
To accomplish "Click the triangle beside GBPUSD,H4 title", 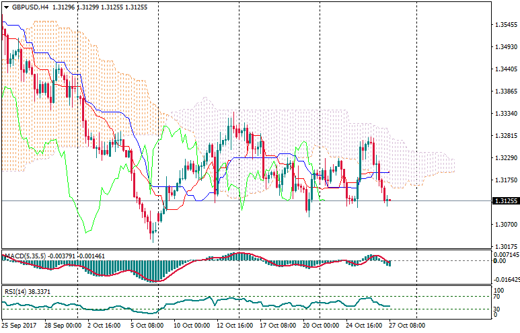I will point(6,6).
